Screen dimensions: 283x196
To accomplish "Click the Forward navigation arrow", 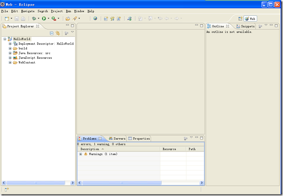I will [x=177, y=18].
